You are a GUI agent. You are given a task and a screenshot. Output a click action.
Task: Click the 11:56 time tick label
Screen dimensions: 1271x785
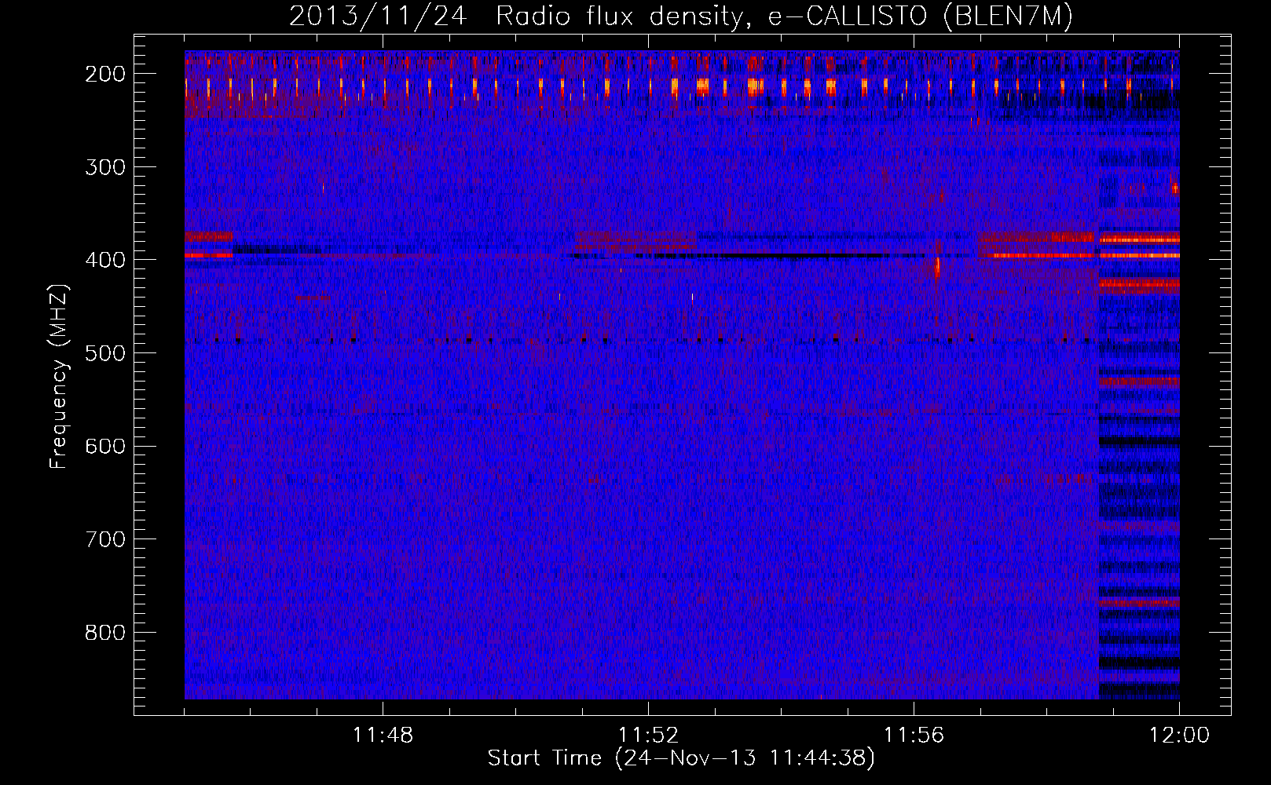point(914,736)
